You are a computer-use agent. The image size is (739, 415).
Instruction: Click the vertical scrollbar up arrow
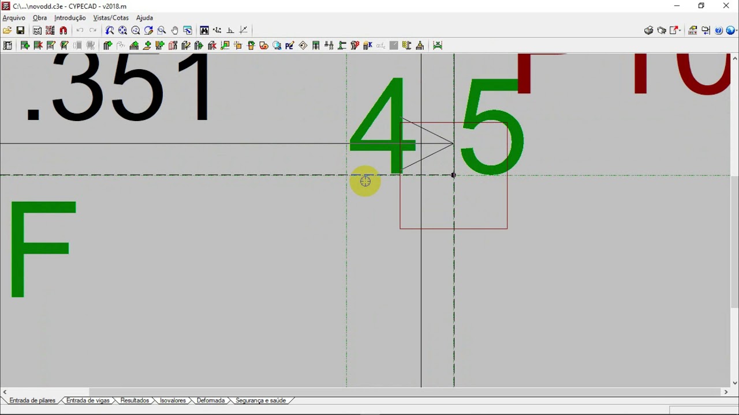point(735,58)
